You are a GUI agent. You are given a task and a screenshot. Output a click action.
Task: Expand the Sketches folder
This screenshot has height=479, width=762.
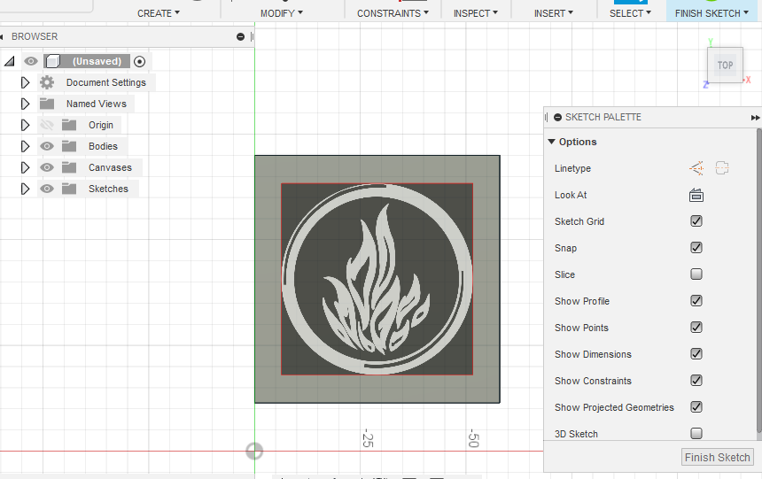click(26, 189)
